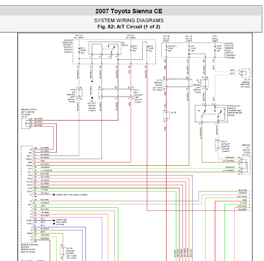The image size is (264, 261).
Task: Click the BLK/RED label at right-edge pin 7
Action: point(243,209)
